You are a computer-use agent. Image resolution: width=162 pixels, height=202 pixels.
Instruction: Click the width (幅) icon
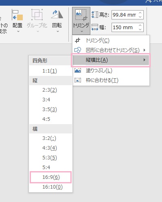pyautogui.click(x=95, y=27)
